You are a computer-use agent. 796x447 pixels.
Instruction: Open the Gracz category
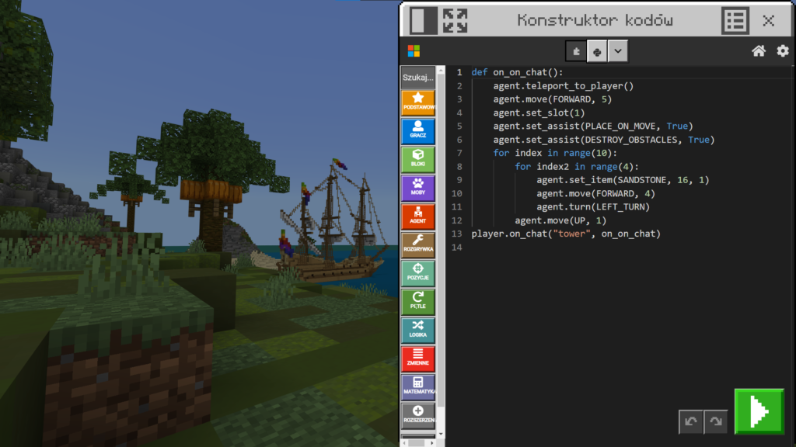(417, 130)
